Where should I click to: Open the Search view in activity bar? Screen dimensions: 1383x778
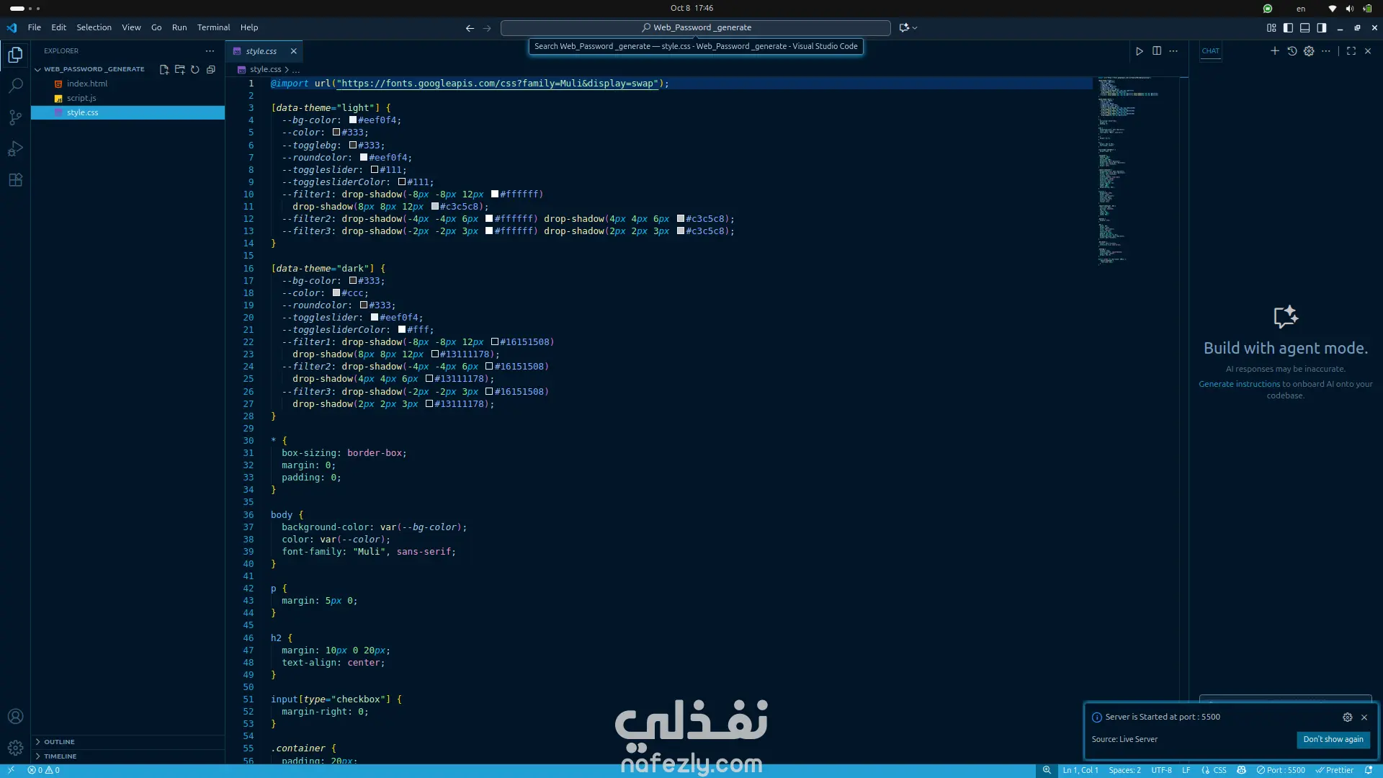(15, 86)
